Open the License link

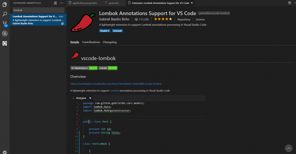coord(200,19)
